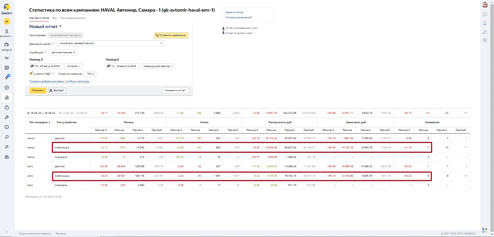
Task: Click the Period A date field '19 – 25 августа 2024'
Action: point(46,66)
